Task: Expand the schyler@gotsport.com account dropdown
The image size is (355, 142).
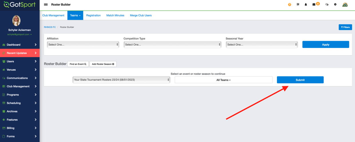Action: click(19, 34)
